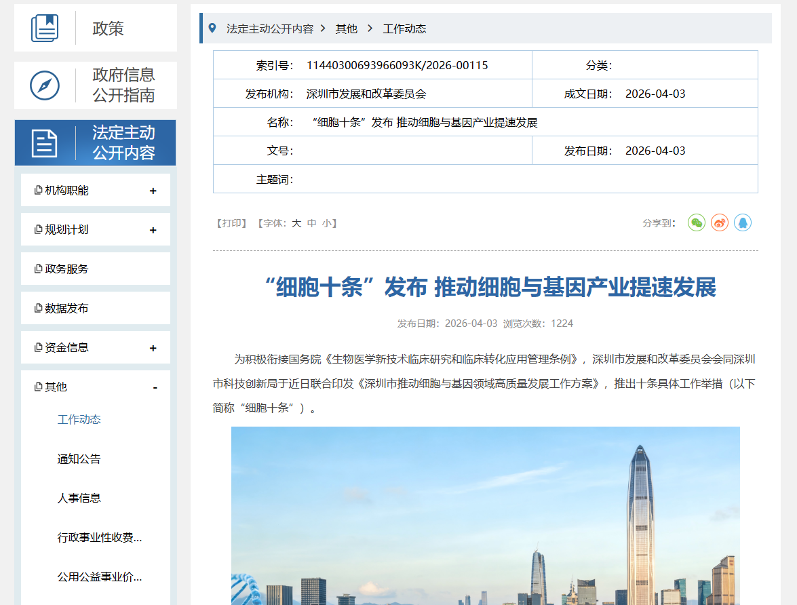The image size is (797, 605).
Task: Expand the 资金信息 section
Action: (x=153, y=348)
